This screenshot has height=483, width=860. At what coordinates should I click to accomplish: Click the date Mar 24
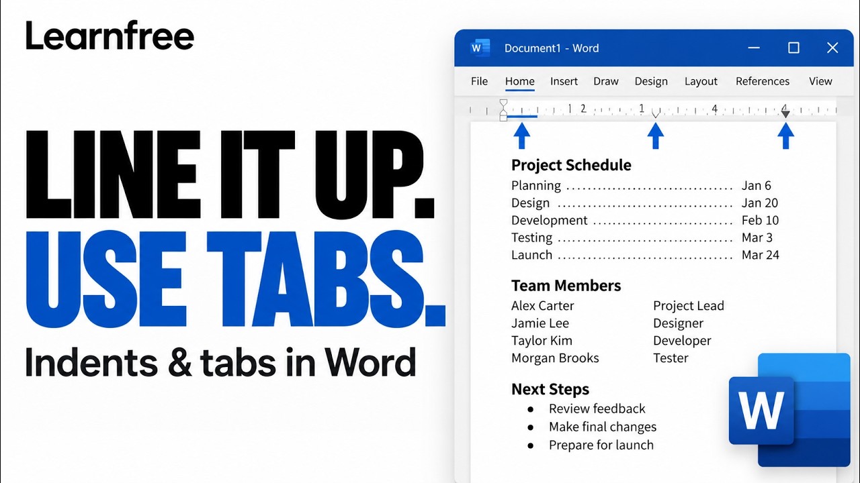pos(761,256)
